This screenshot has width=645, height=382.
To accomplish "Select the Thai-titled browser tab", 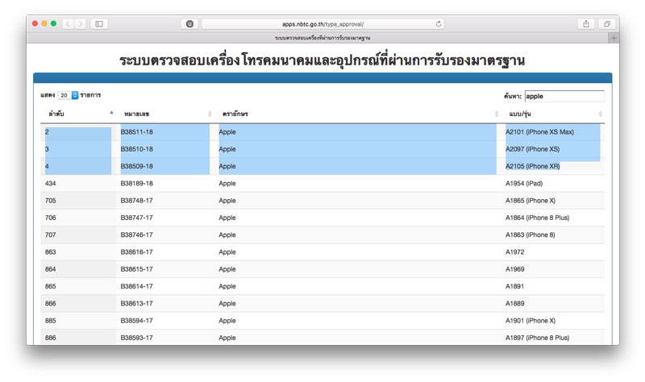I will tap(322, 38).
